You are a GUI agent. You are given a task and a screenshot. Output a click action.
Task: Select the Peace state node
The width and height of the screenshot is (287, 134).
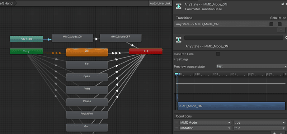87,102
